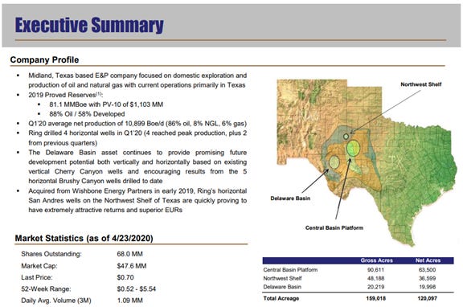
Task: Click the Total Acreage row label
Action: [281, 298]
